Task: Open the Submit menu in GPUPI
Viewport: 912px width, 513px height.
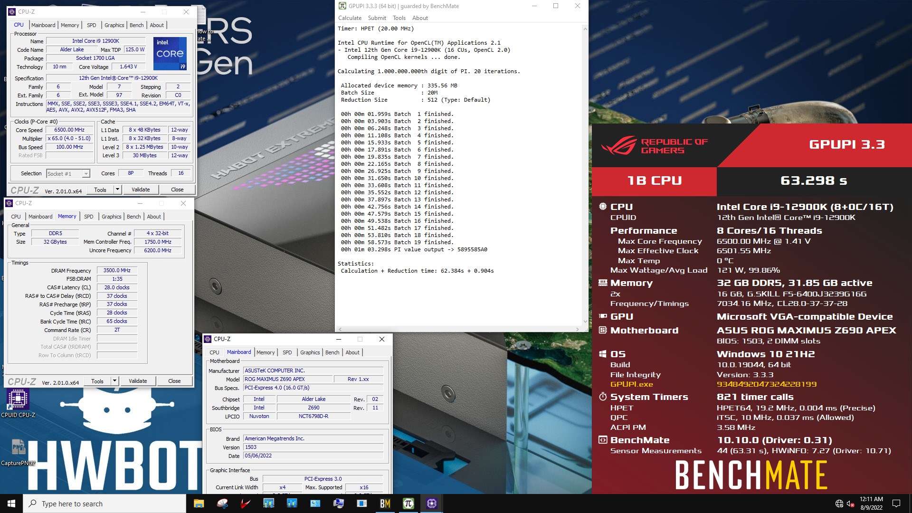Action: pyautogui.click(x=377, y=18)
